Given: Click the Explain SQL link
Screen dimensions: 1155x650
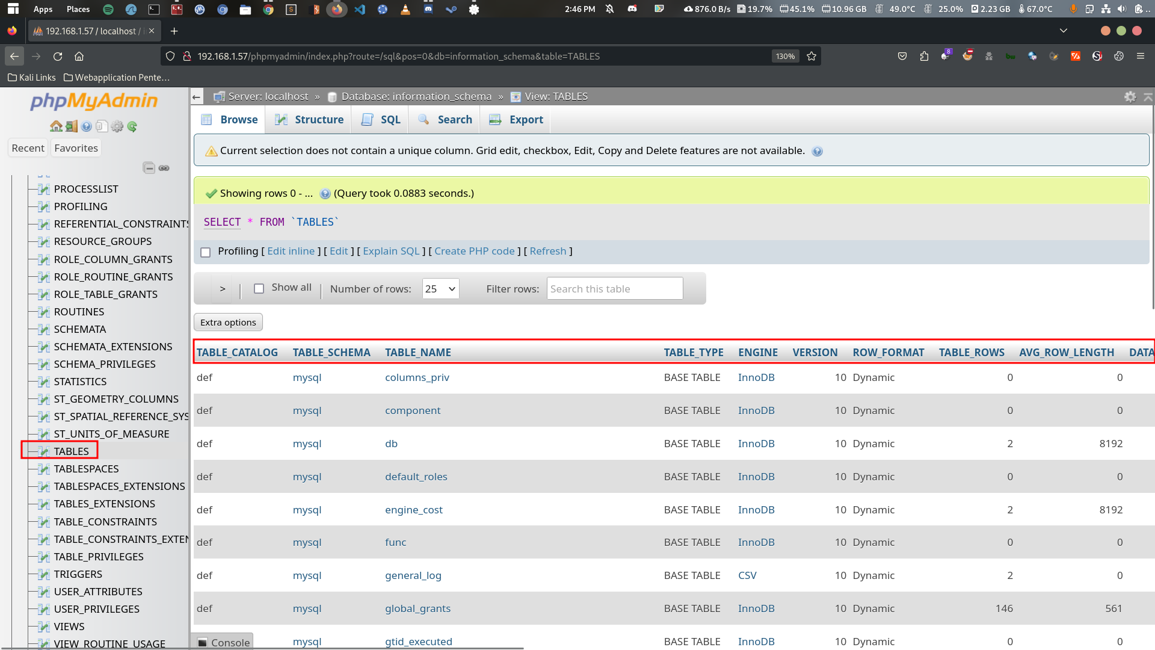Looking at the screenshot, I should tap(391, 252).
